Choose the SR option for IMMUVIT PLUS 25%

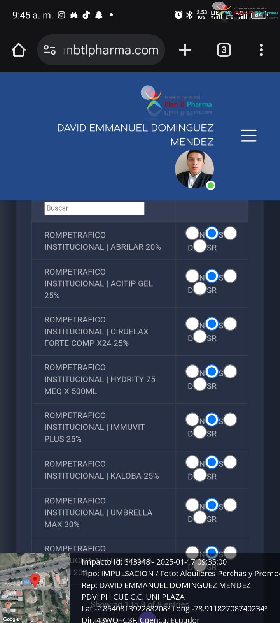[x=199, y=432]
